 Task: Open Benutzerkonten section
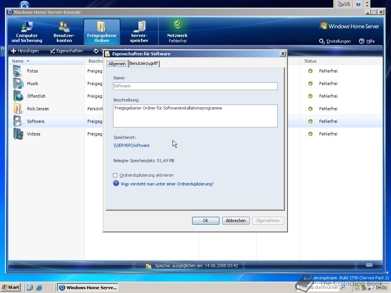(x=64, y=32)
